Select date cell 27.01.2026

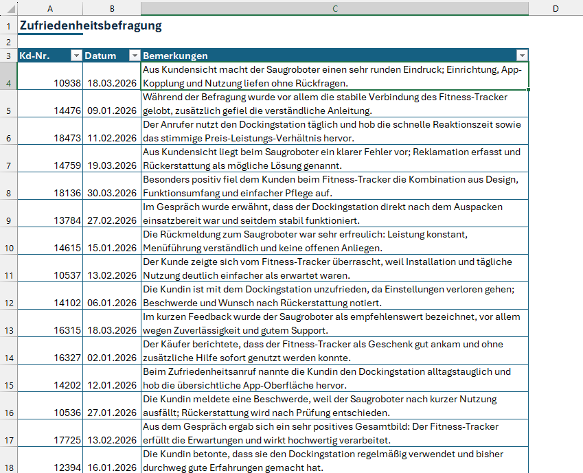pyautogui.click(x=112, y=406)
